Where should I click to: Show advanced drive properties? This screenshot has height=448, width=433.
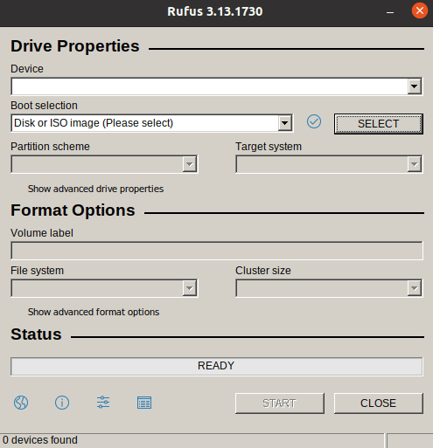pyautogui.click(x=95, y=189)
